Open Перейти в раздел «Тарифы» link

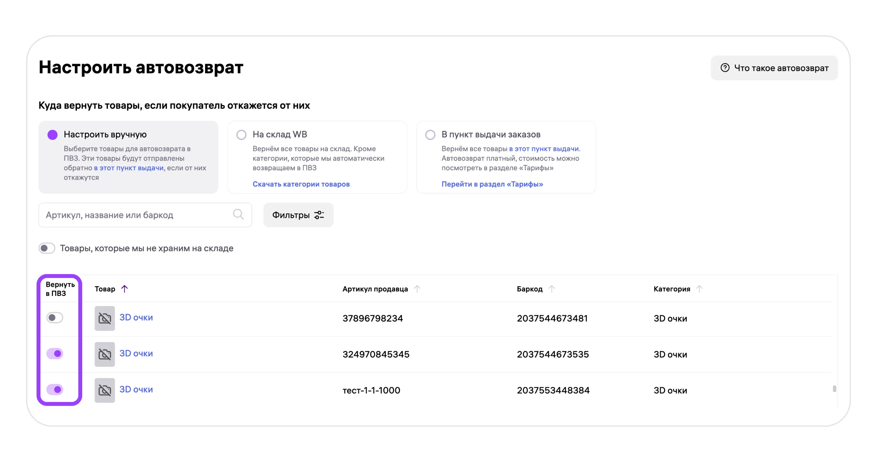(492, 184)
